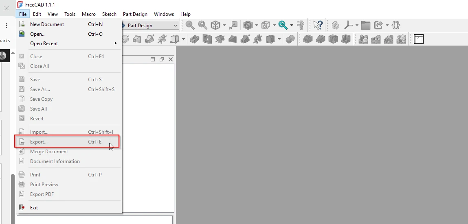
Task: Click the Align to Selection view icon
Action: [233, 25]
